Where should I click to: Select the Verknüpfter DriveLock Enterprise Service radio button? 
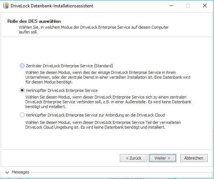[x=22, y=90]
